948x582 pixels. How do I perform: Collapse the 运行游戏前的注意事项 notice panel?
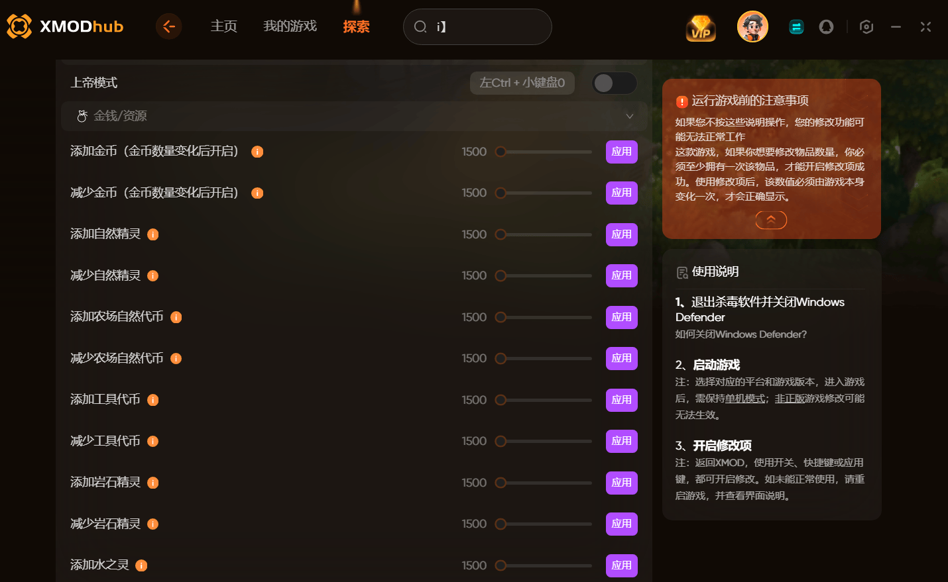point(771,220)
